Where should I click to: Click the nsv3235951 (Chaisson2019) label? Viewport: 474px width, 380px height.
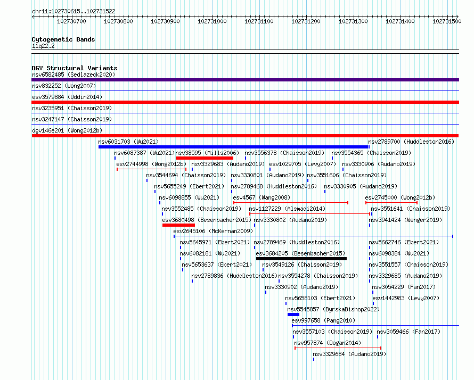tap(72, 108)
